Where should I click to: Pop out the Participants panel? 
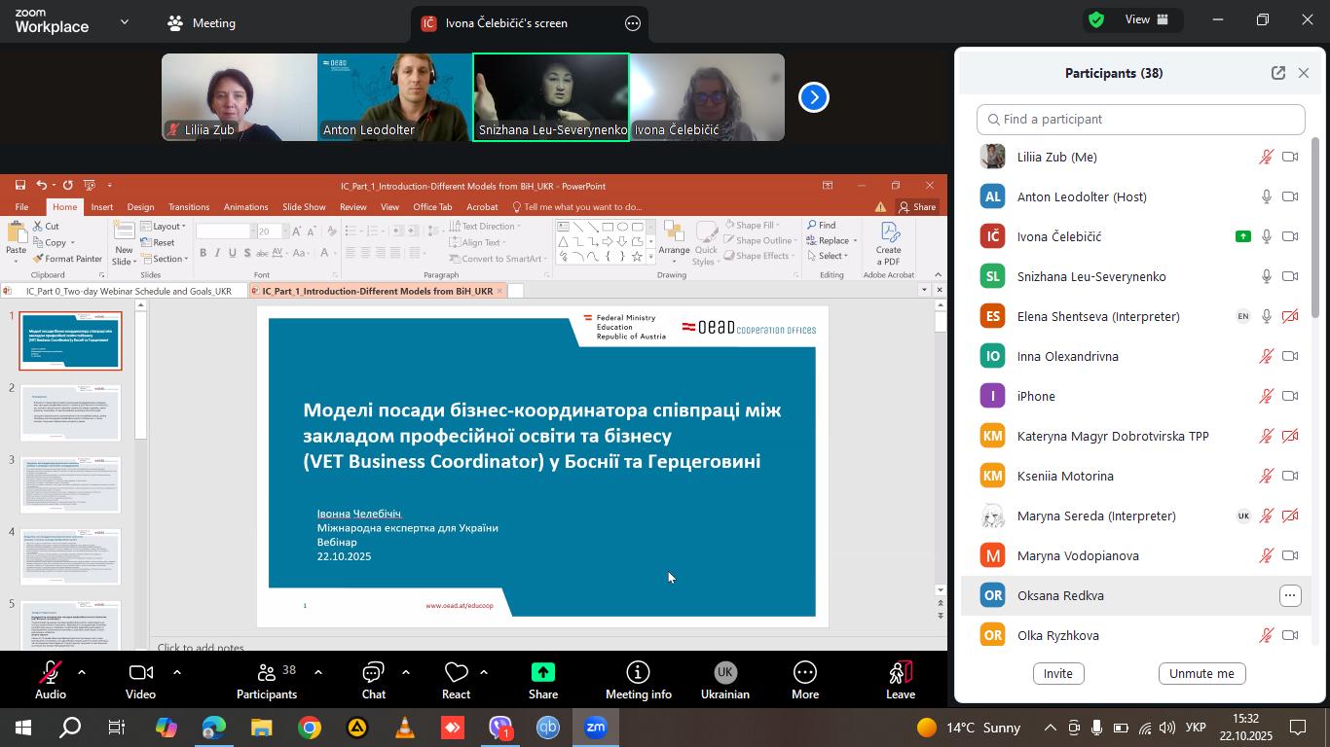[x=1278, y=73]
